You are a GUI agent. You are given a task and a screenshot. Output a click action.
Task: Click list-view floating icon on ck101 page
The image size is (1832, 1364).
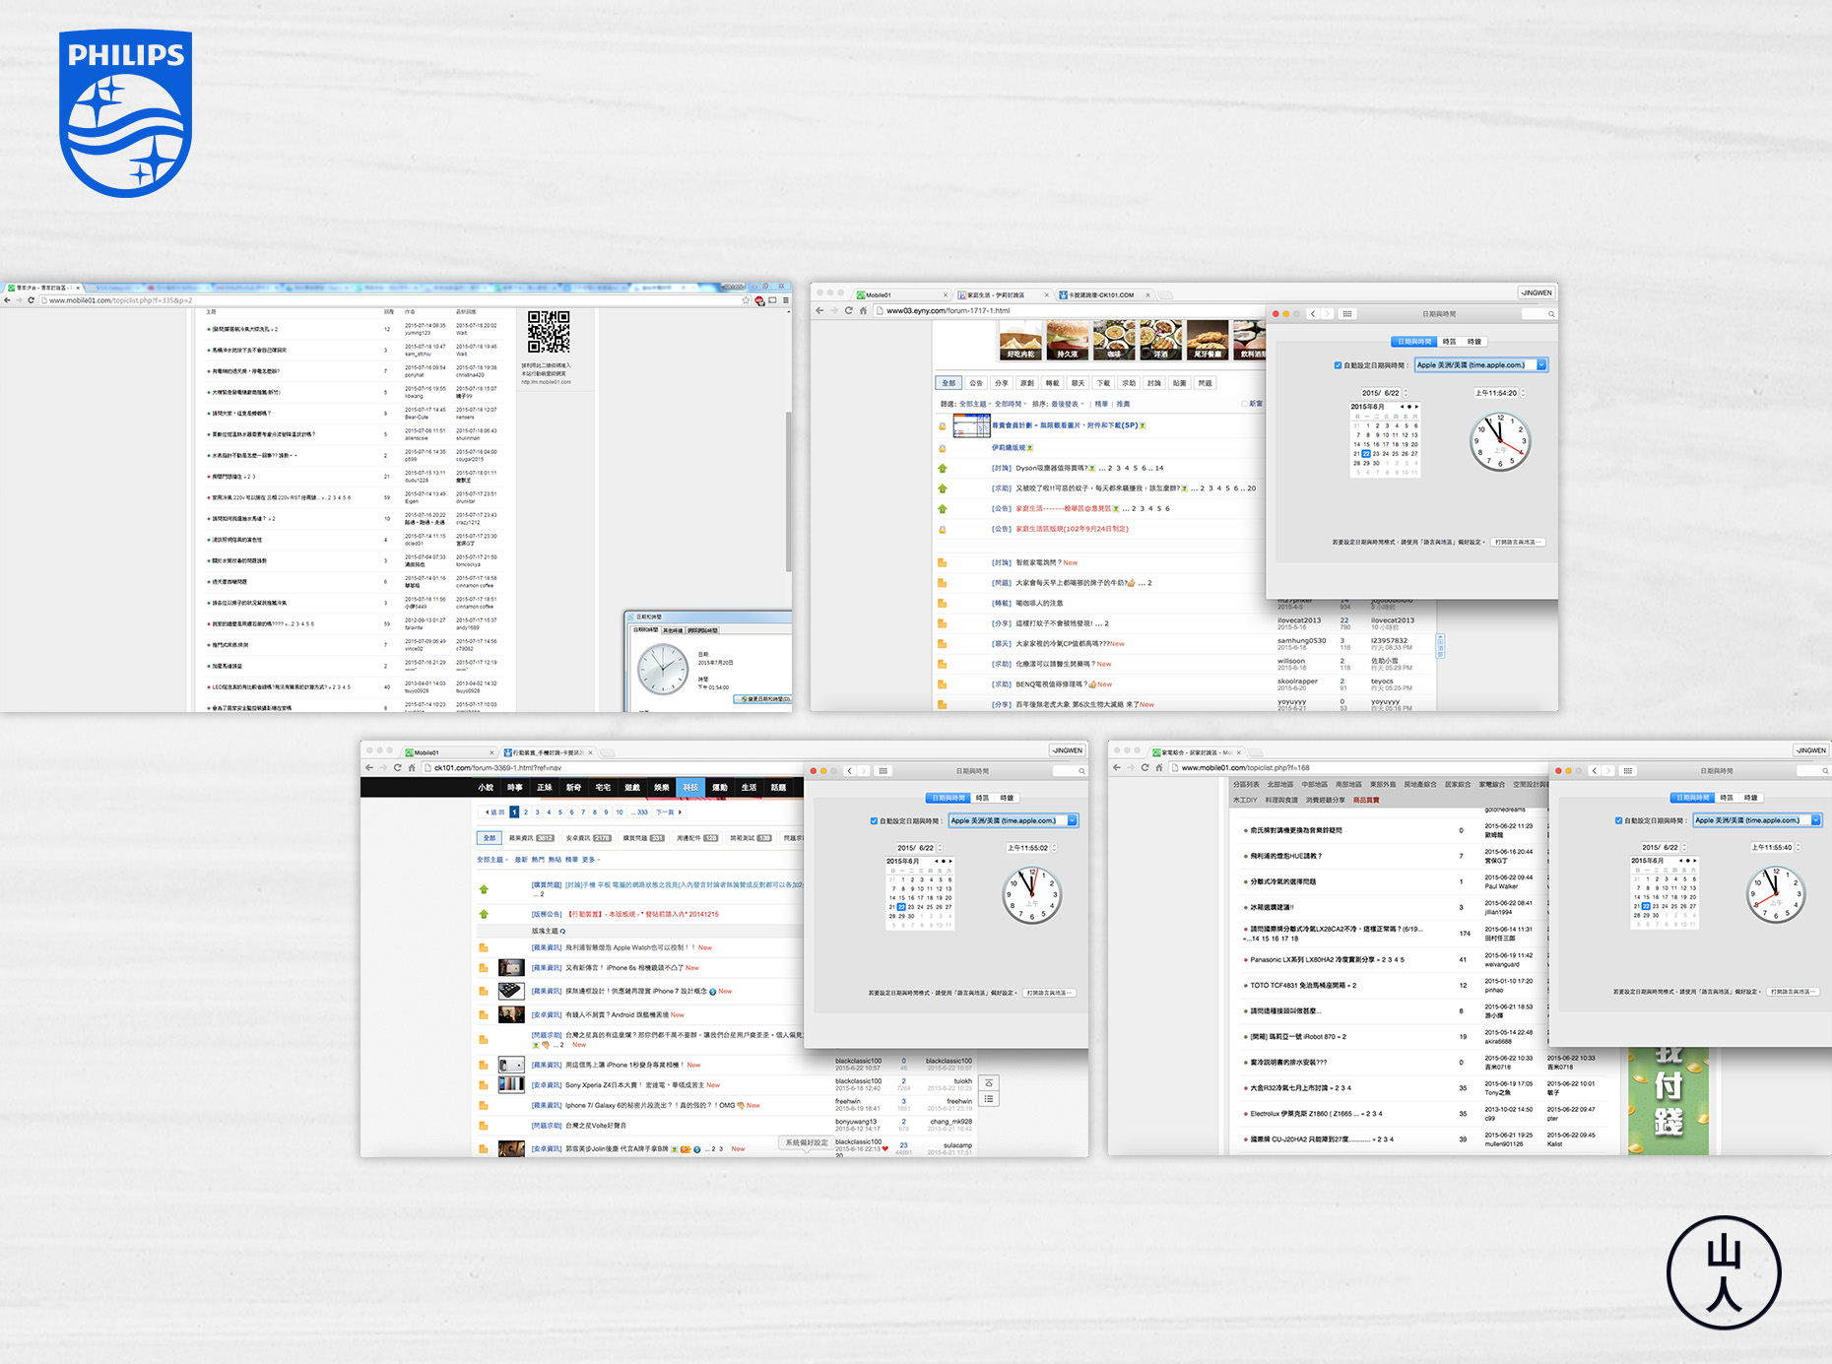(x=989, y=1098)
